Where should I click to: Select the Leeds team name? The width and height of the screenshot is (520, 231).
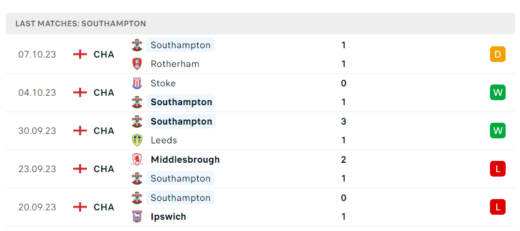pos(164,140)
